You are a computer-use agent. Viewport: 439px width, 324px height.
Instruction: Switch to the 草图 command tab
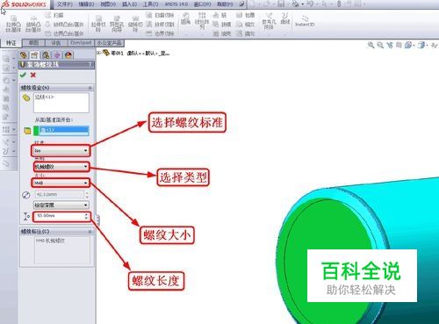click(33, 43)
